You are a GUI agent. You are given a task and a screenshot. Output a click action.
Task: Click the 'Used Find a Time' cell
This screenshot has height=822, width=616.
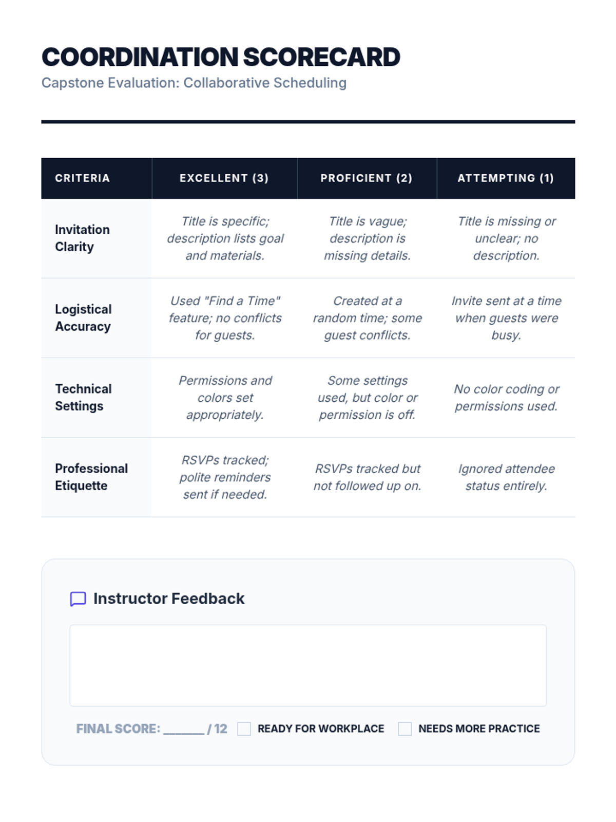225,318
